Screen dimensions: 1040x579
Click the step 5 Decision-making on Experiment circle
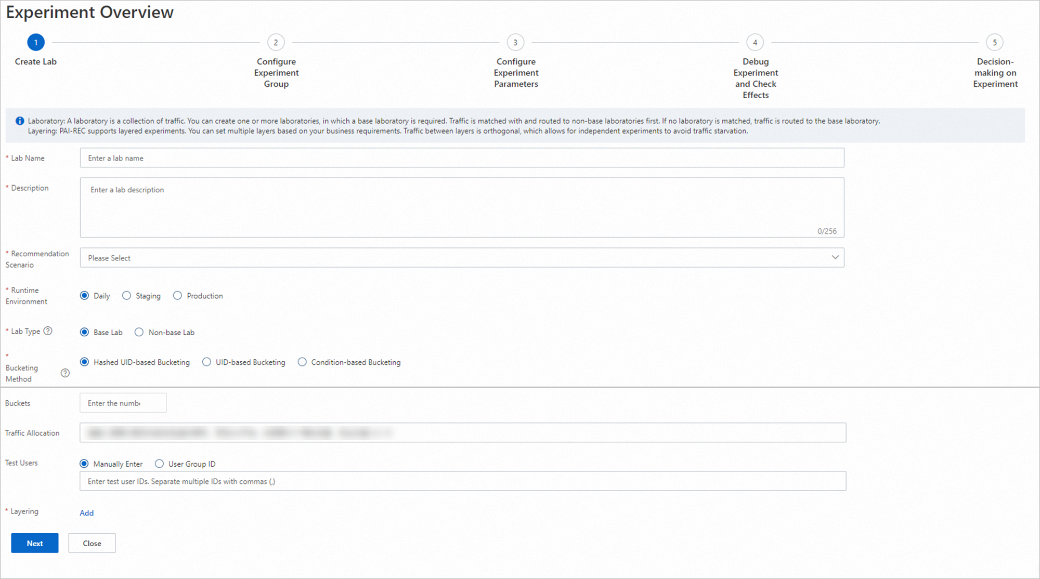(995, 42)
